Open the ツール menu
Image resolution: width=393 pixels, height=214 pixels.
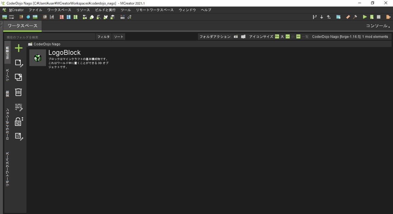(x=125, y=10)
